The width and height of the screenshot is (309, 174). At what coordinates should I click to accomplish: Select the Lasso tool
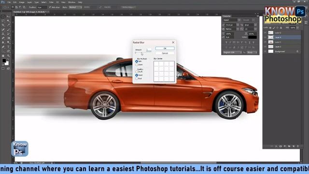click(x=3, y=21)
